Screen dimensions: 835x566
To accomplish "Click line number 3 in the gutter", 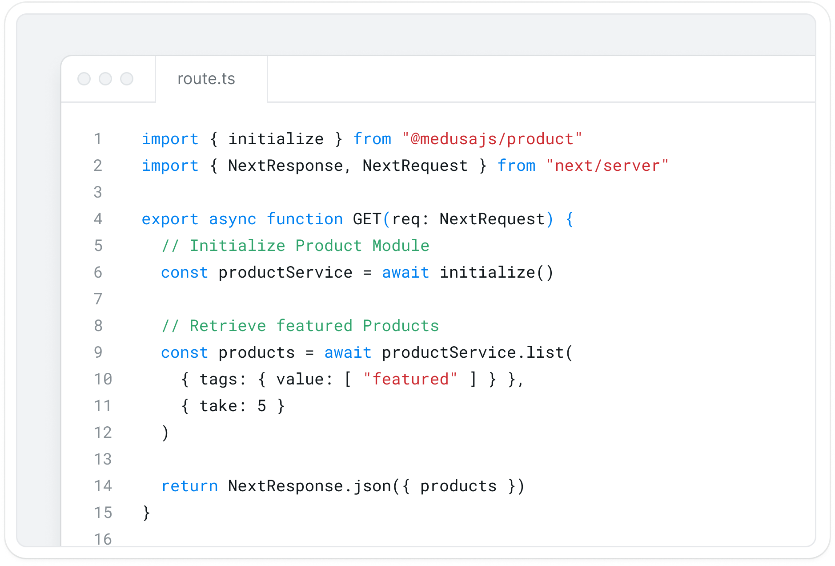I will (98, 192).
